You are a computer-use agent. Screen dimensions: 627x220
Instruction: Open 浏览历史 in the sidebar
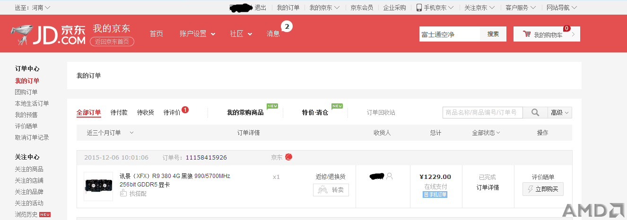point(26,214)
